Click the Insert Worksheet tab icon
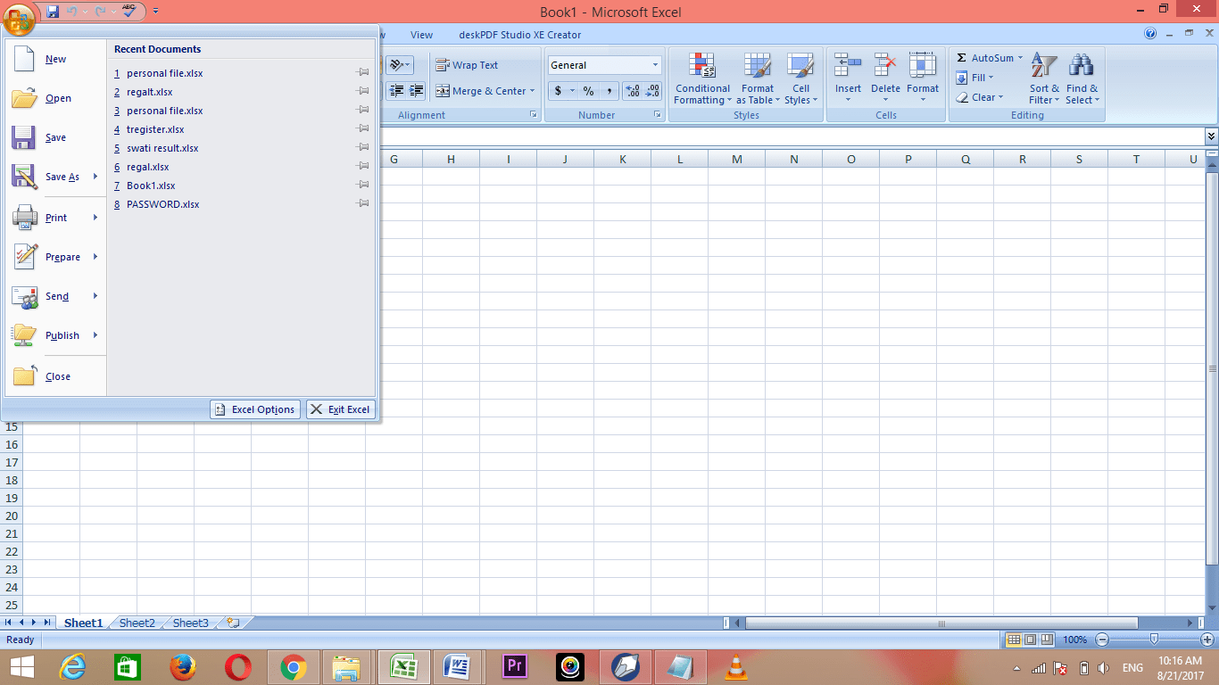Image resolution: width=1219 pixels, height=685 pixels. pos(233,623)
